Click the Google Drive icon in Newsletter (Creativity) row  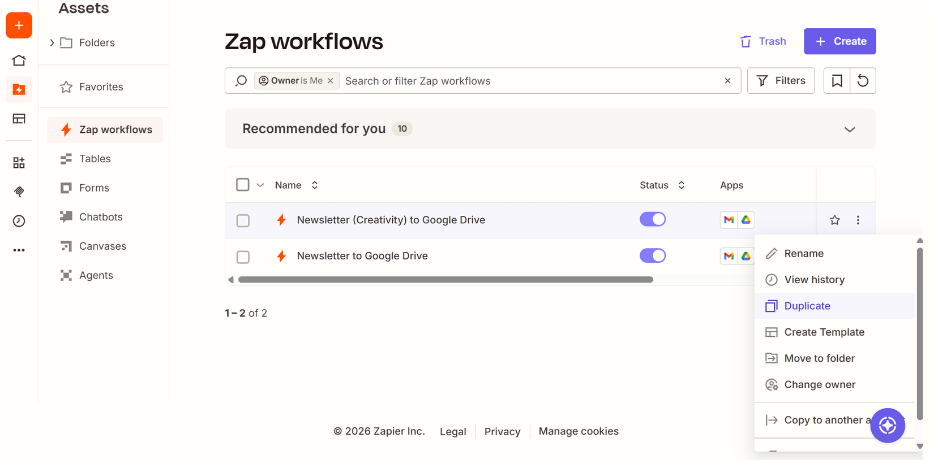click(x=746, y=220)
